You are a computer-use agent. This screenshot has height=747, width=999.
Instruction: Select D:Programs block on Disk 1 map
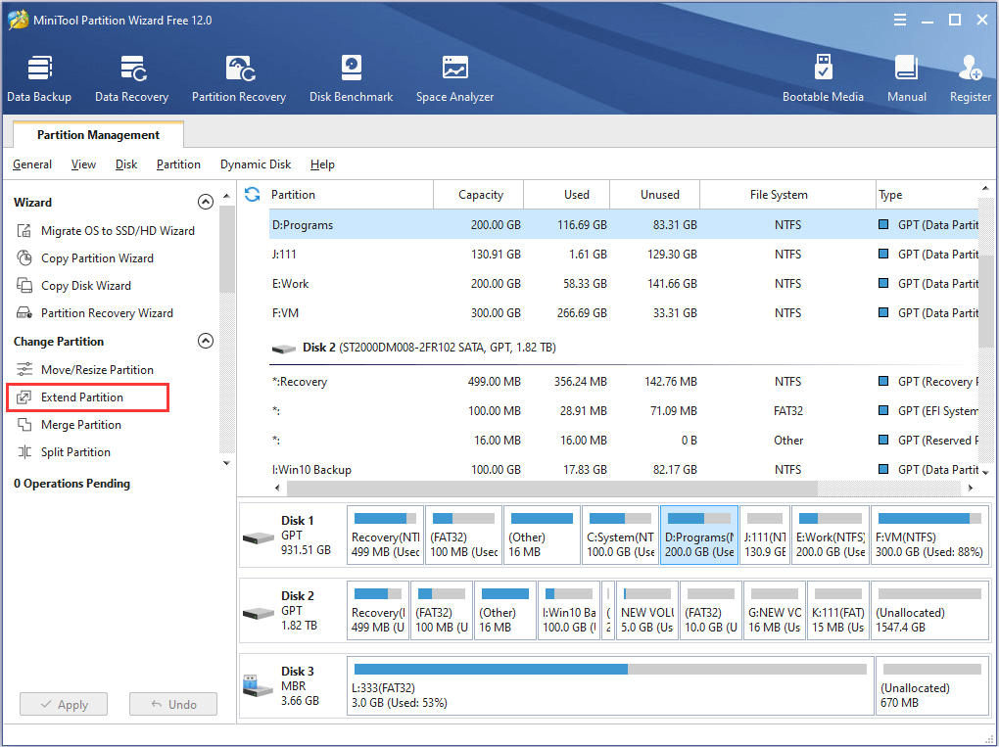(x=699, y=535)
